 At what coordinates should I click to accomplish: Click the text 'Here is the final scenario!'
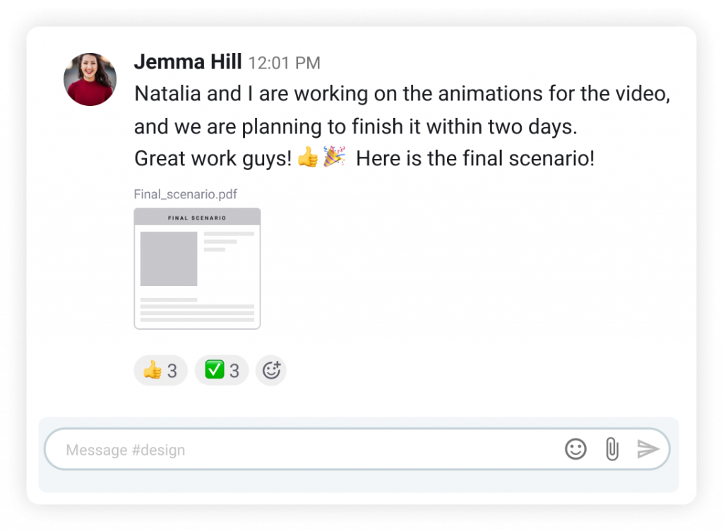tap(475, 159)
